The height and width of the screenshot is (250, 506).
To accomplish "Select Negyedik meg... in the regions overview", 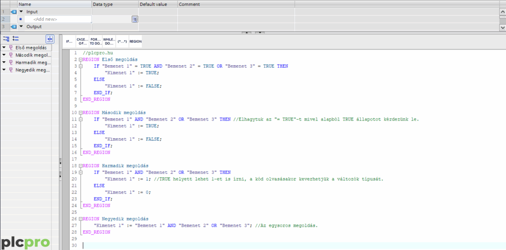I will click(x=32, y=70).
